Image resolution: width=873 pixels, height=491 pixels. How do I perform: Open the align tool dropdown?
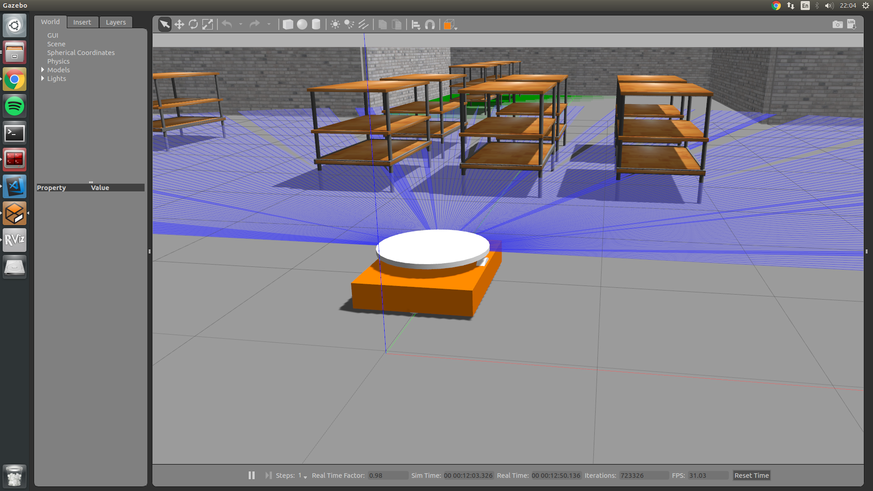point(416,25)
